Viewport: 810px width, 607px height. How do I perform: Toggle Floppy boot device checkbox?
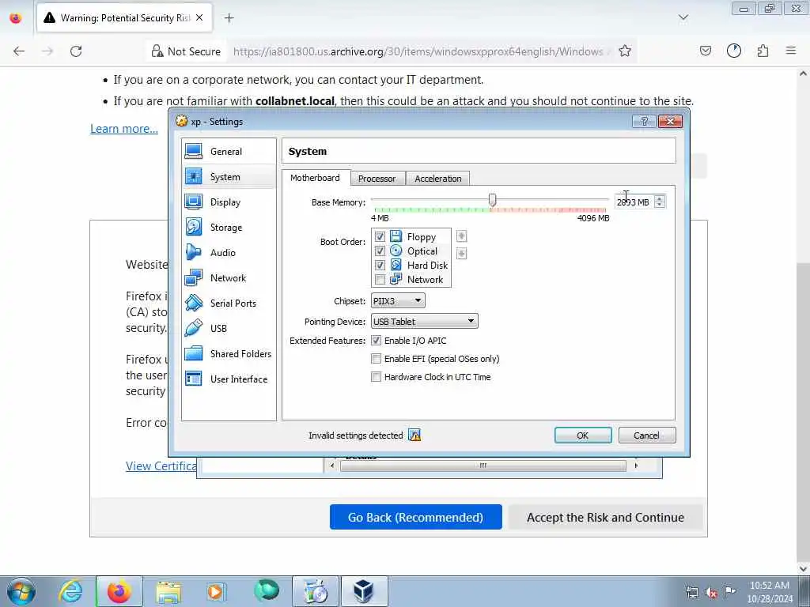[380, 236]
